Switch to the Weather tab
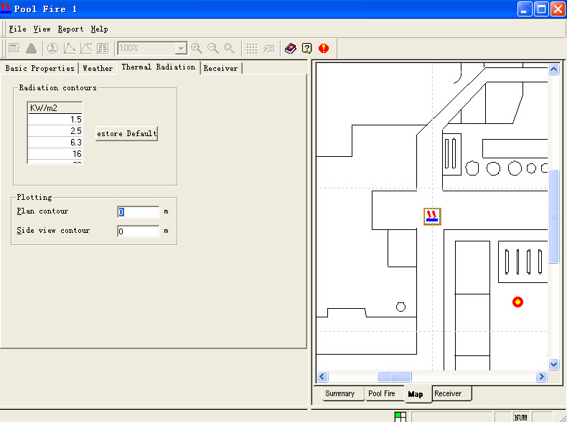Viewport: 567px width, 422px height. point(98,68)
